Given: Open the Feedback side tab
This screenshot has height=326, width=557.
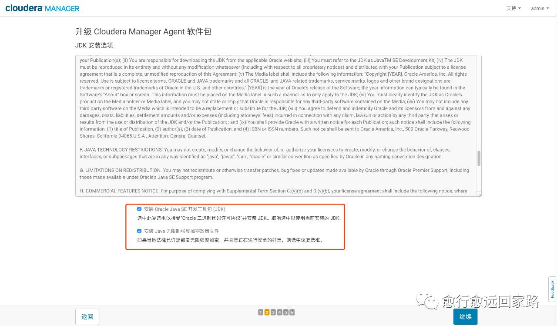Looking at the screenshot, I should pyautogui.click(x=553, y=289).
